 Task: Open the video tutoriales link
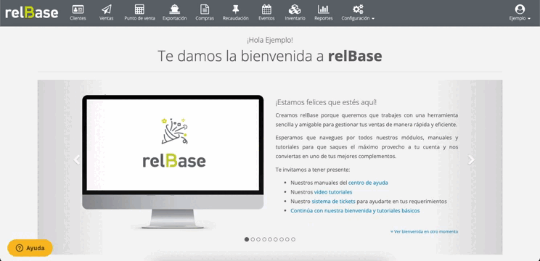(x=333, y=192)
